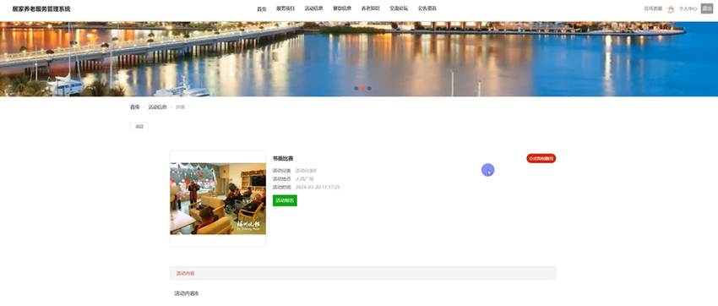This screenshot has height=306, width=718.
Task: Select the third banner carousel dot
Action: 369,89
